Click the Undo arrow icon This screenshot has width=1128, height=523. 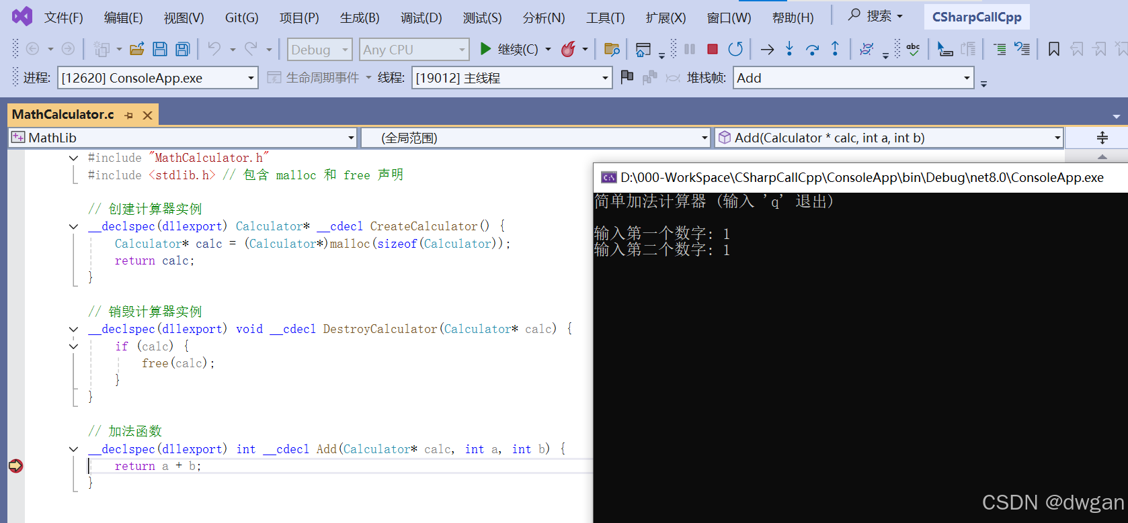coord(214,49)
